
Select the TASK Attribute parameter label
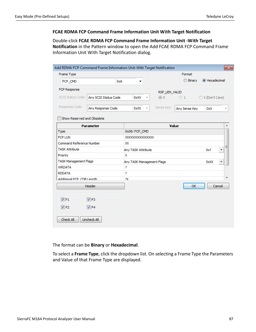pyautogui.click(x=69, y=149)
